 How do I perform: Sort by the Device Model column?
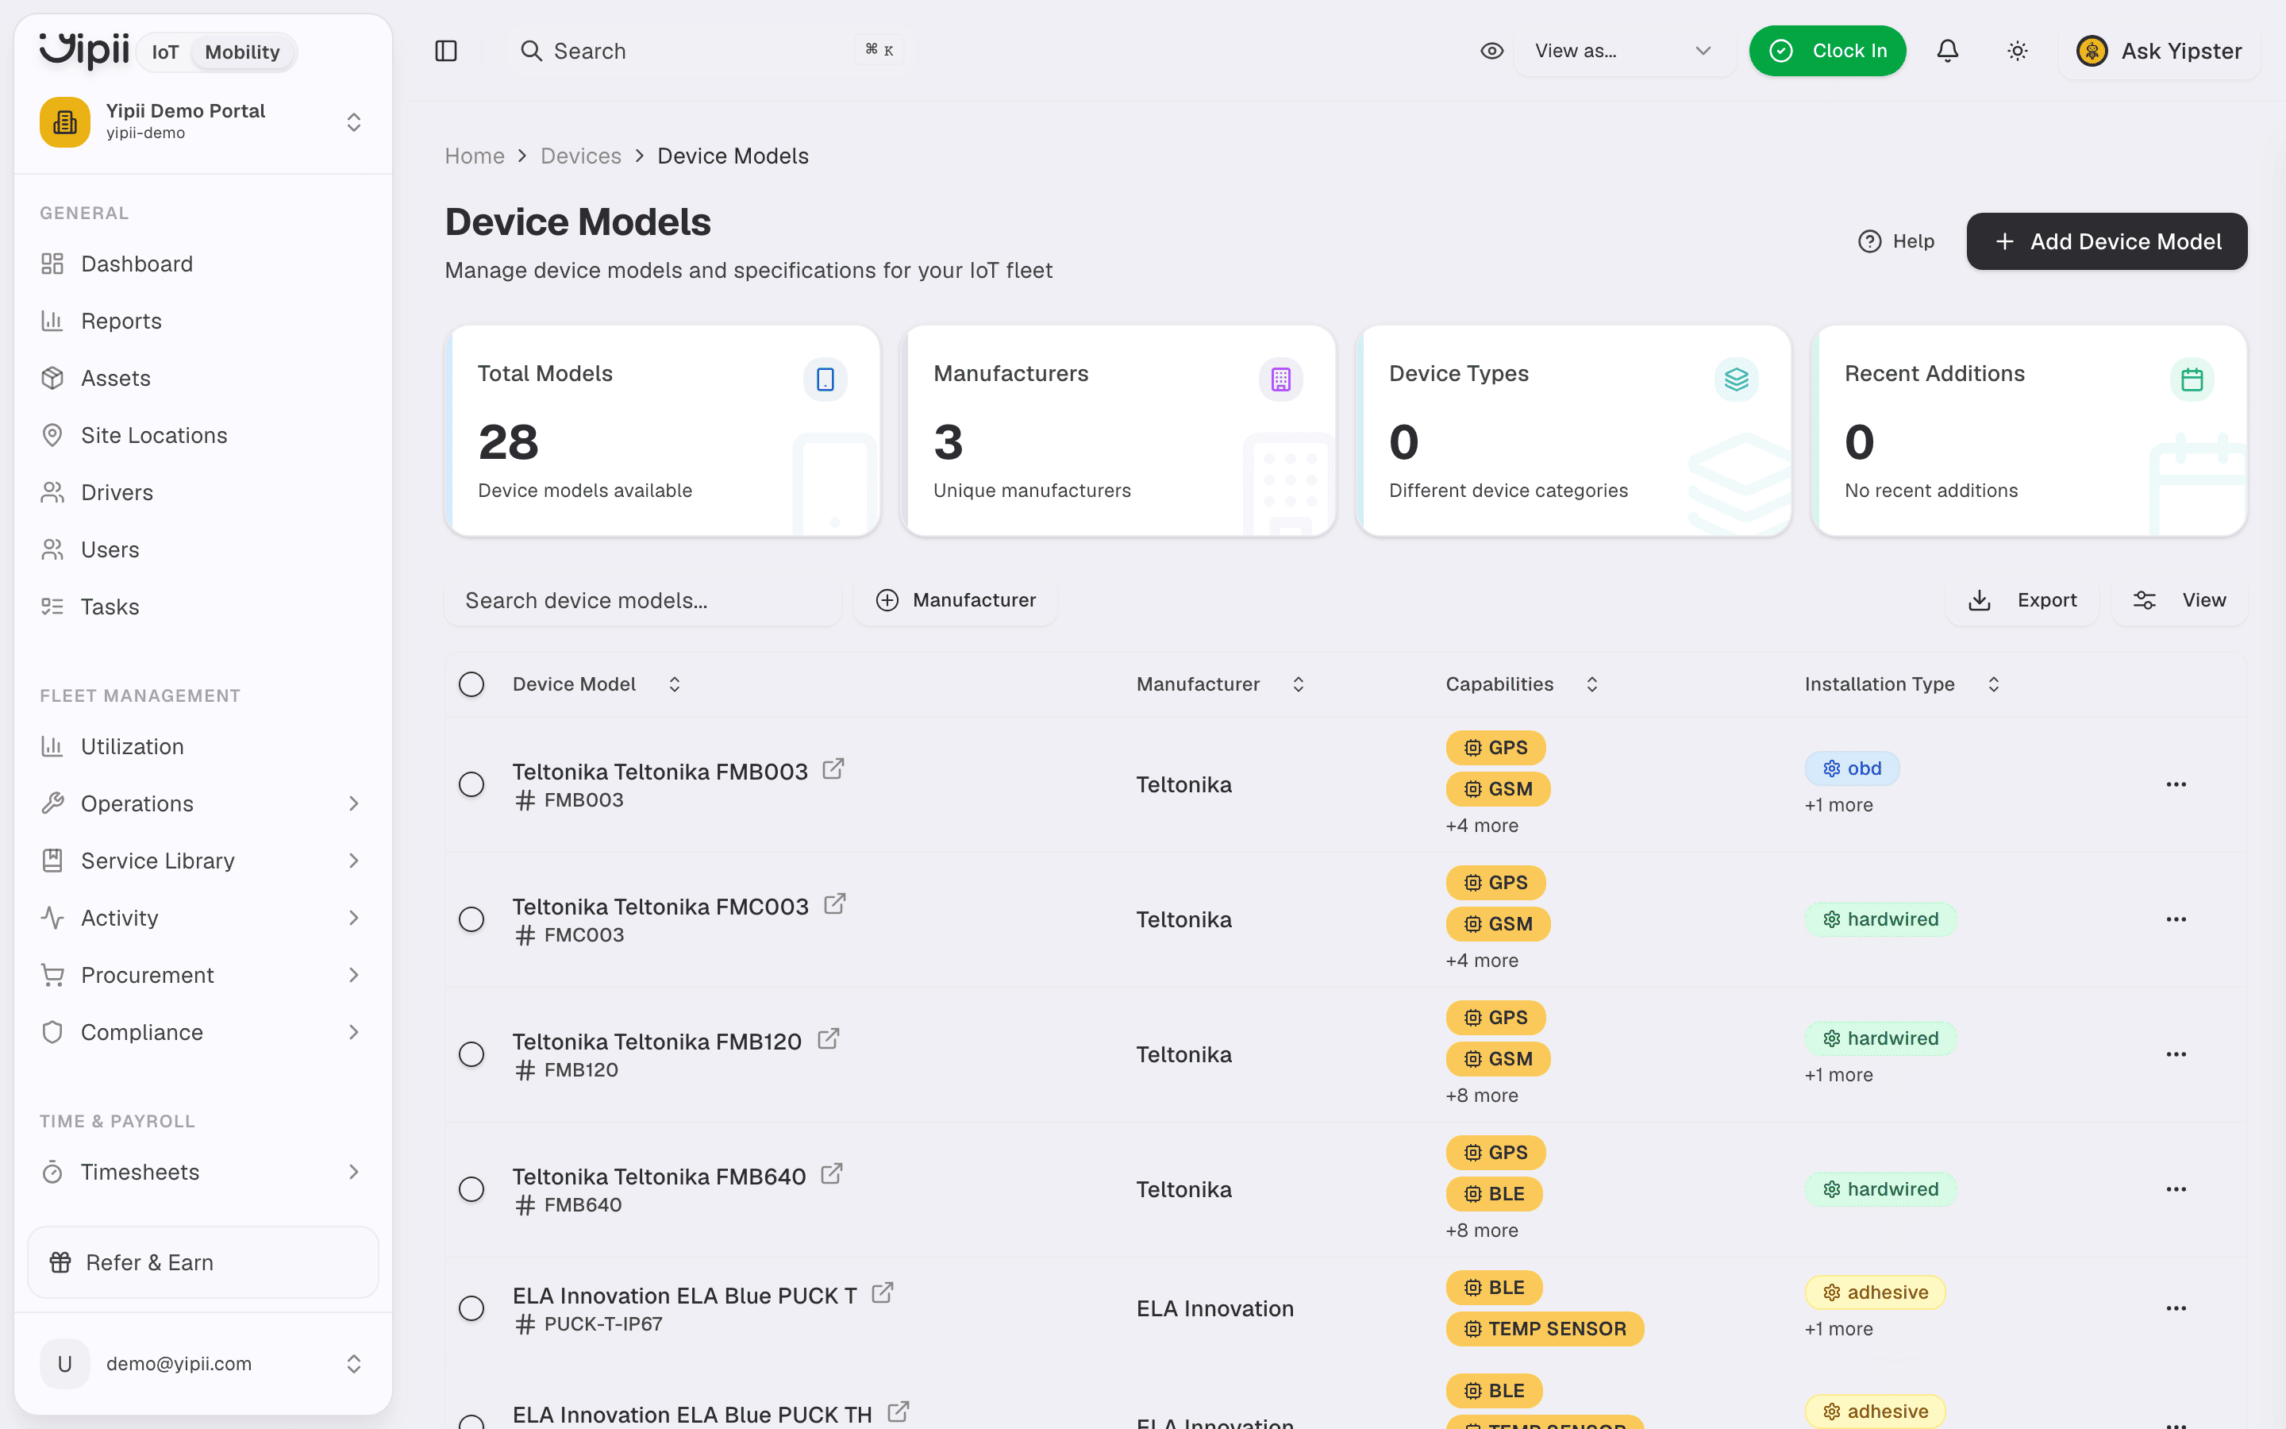click(x=597, y=684)
